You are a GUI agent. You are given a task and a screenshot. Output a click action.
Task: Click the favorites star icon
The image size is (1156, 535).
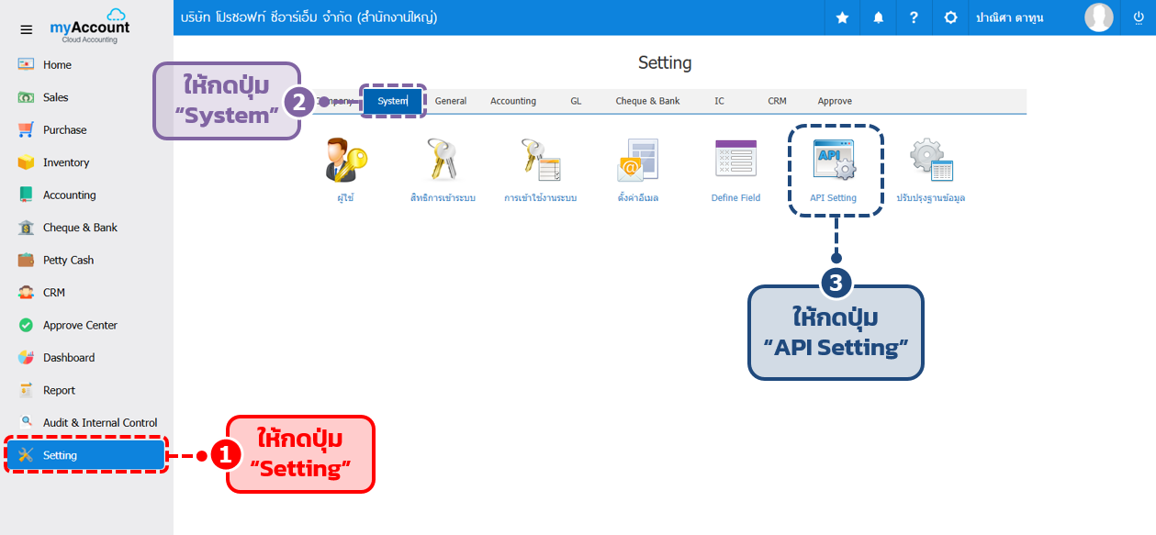click(x=842, y=17)
